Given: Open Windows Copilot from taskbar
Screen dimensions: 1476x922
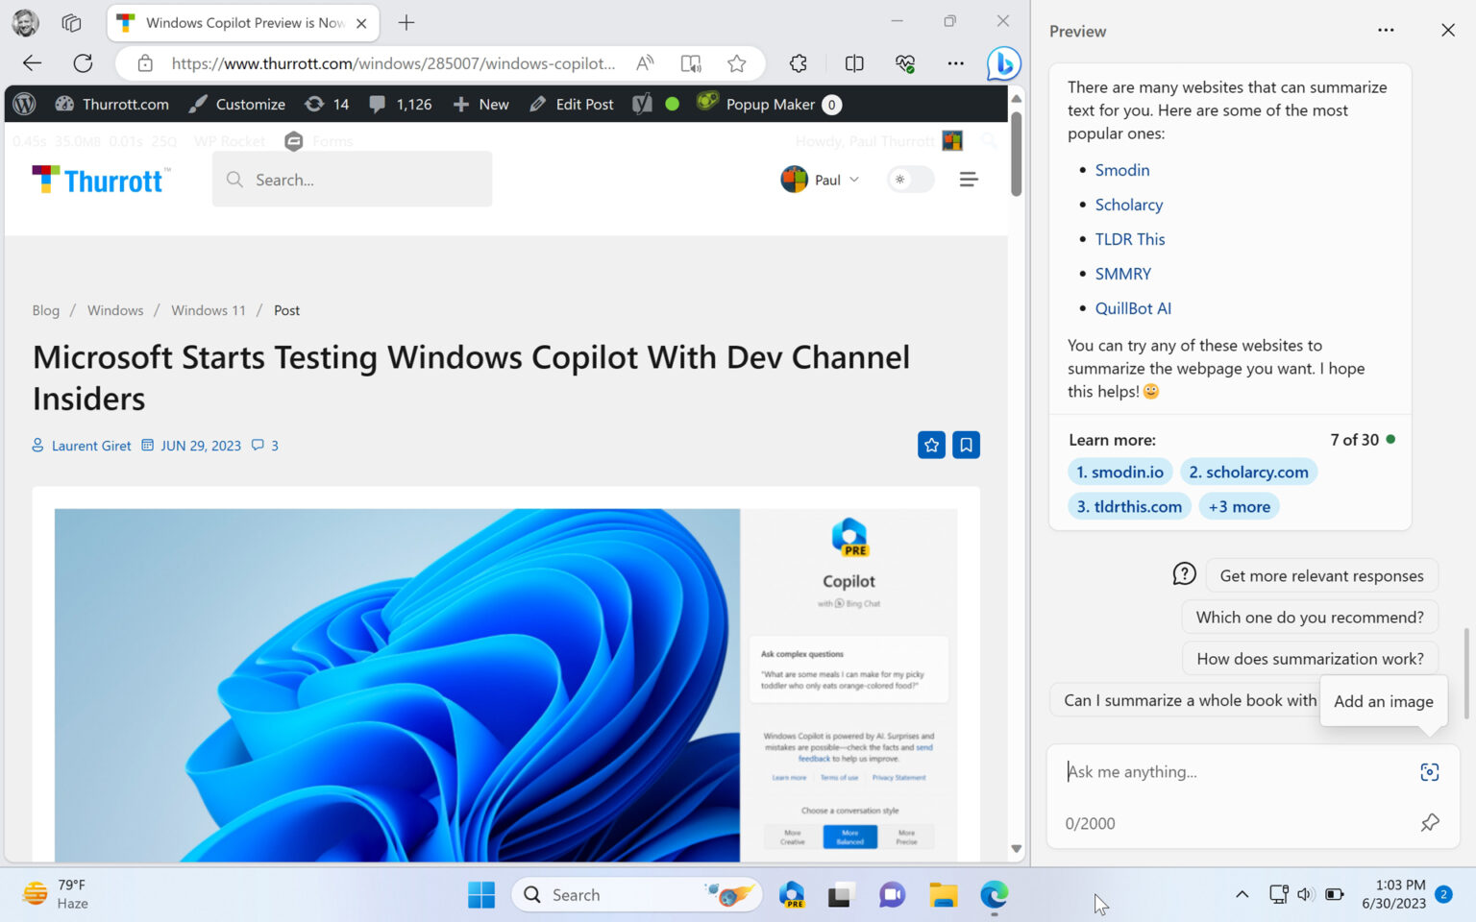Looking at the screenshot, I should pyautogui.click(x=792, y=894).
